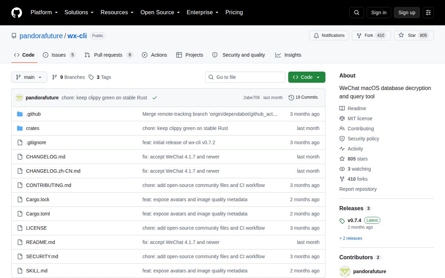This screenshot has height=278, width=445.
Task: Open the Copilot/appearance settings icon button
Action: pyautogui.click(x=428, y=13)
